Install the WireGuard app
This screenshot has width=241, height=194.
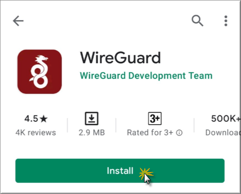[x=120, y=171]
